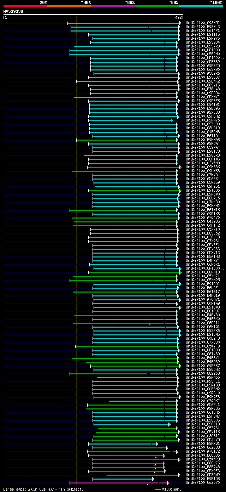This screenshot has width=226, height=492.
Task: Select label UniRef100_B9FP18
Action: [x=203, y=424]
